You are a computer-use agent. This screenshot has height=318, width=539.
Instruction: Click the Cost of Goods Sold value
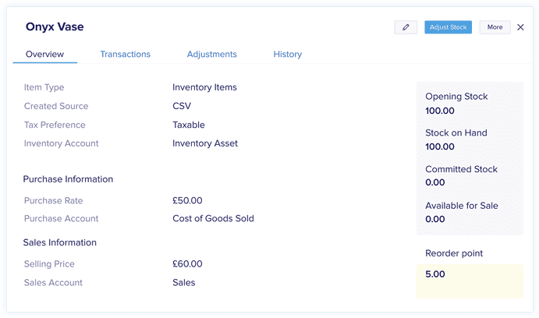pos(213,218)
